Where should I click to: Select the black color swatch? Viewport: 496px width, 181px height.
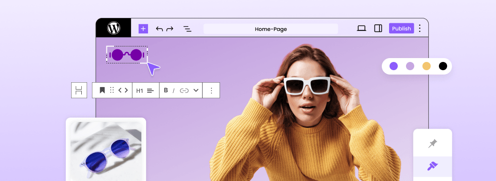(443, 66)
